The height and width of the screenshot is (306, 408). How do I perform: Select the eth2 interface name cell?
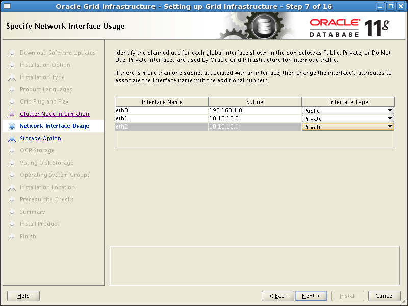click(162, 126)
